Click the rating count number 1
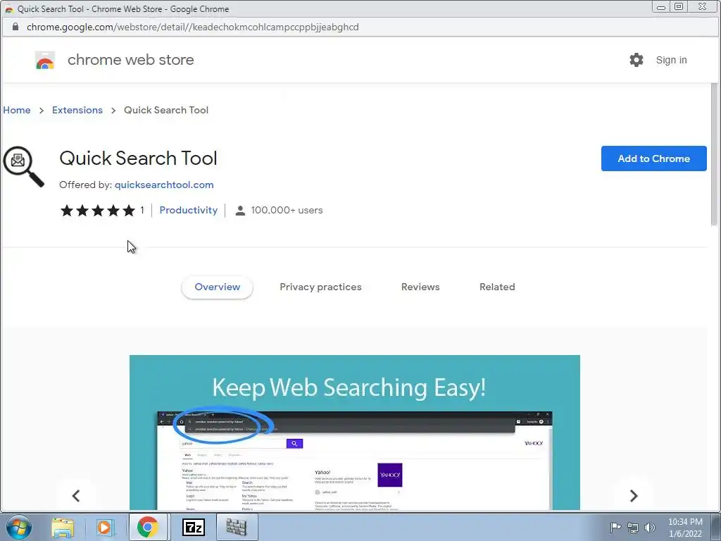 point(142,210)
